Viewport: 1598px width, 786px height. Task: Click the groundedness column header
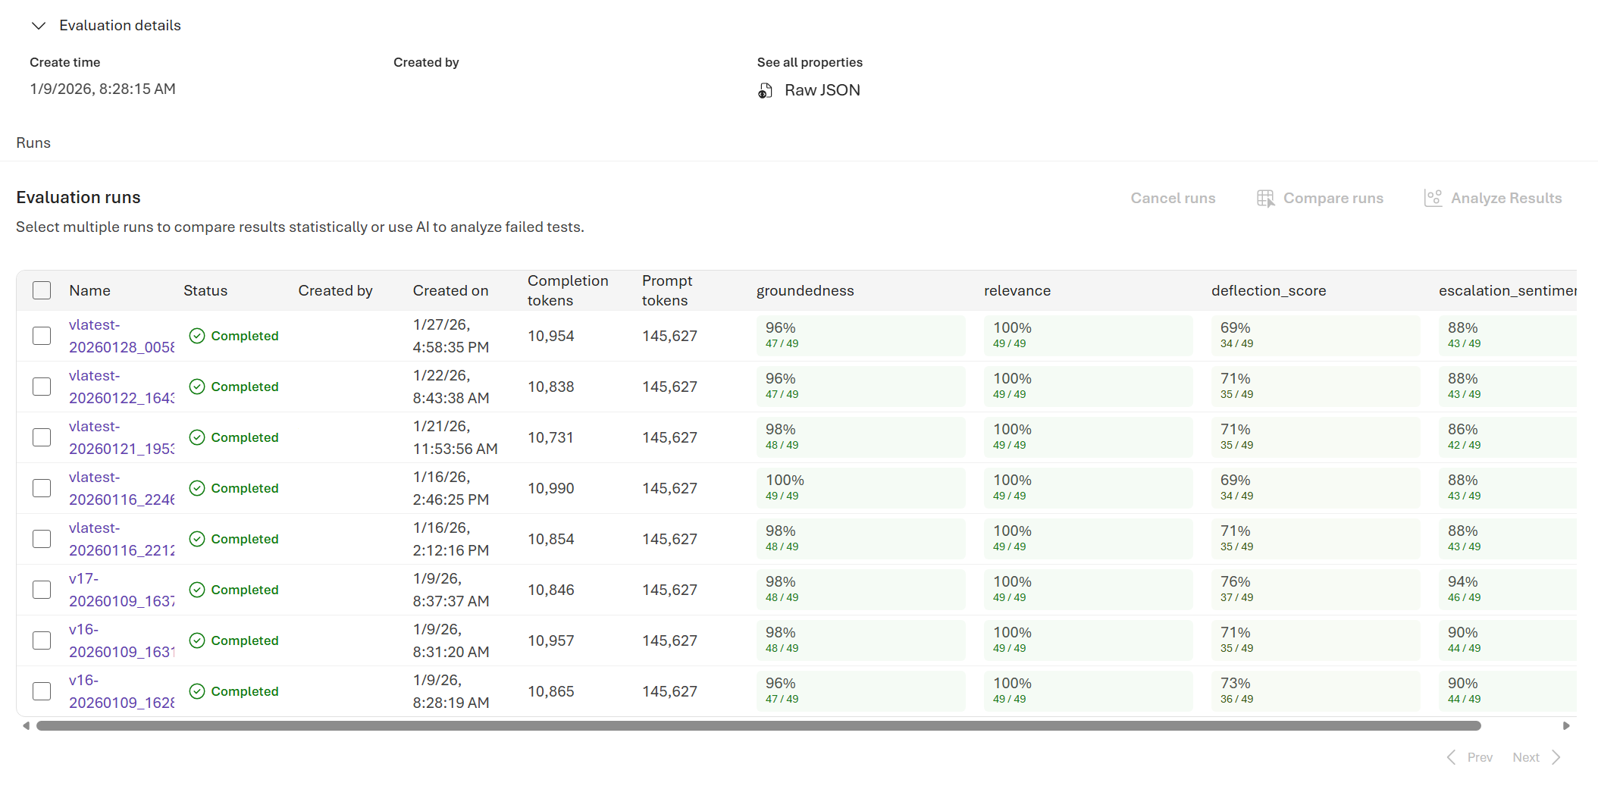click(x=805, y=290)
